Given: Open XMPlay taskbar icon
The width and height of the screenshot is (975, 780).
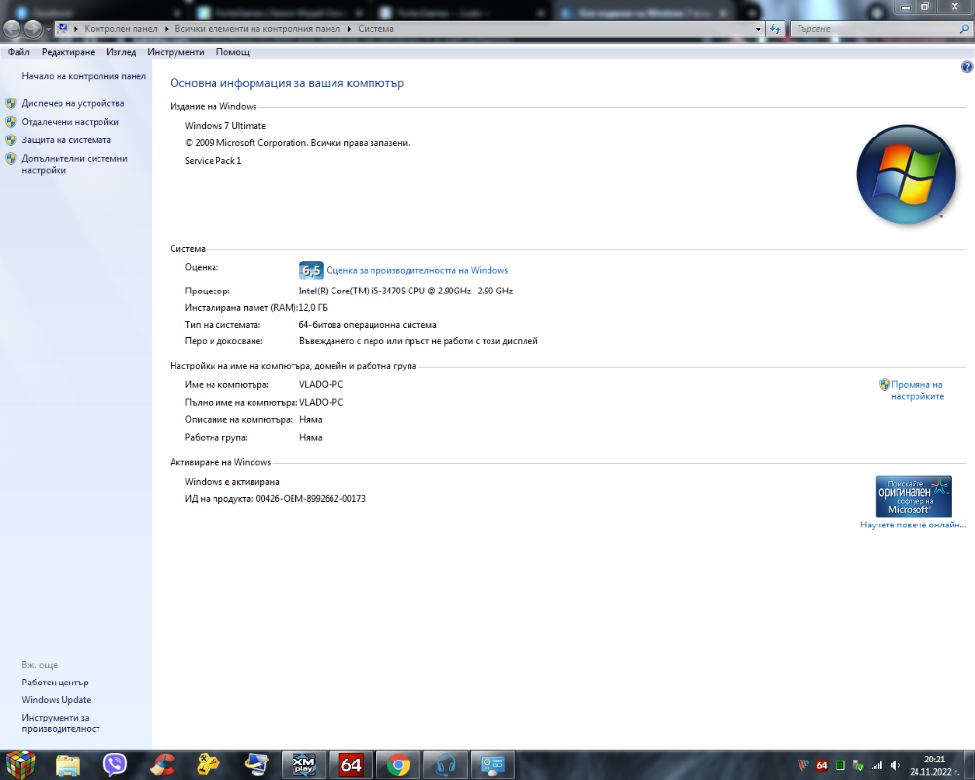Looking at the screenshot, I should [303, 764].
